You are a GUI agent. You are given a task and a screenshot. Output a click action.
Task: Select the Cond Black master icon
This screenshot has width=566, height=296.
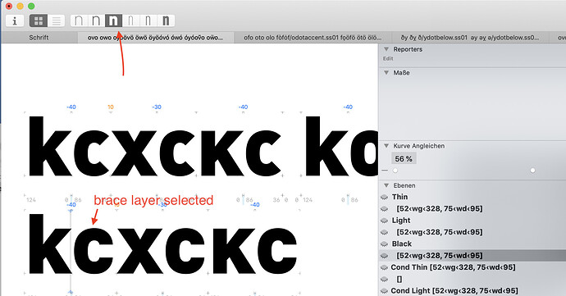(x=166, y=21)
